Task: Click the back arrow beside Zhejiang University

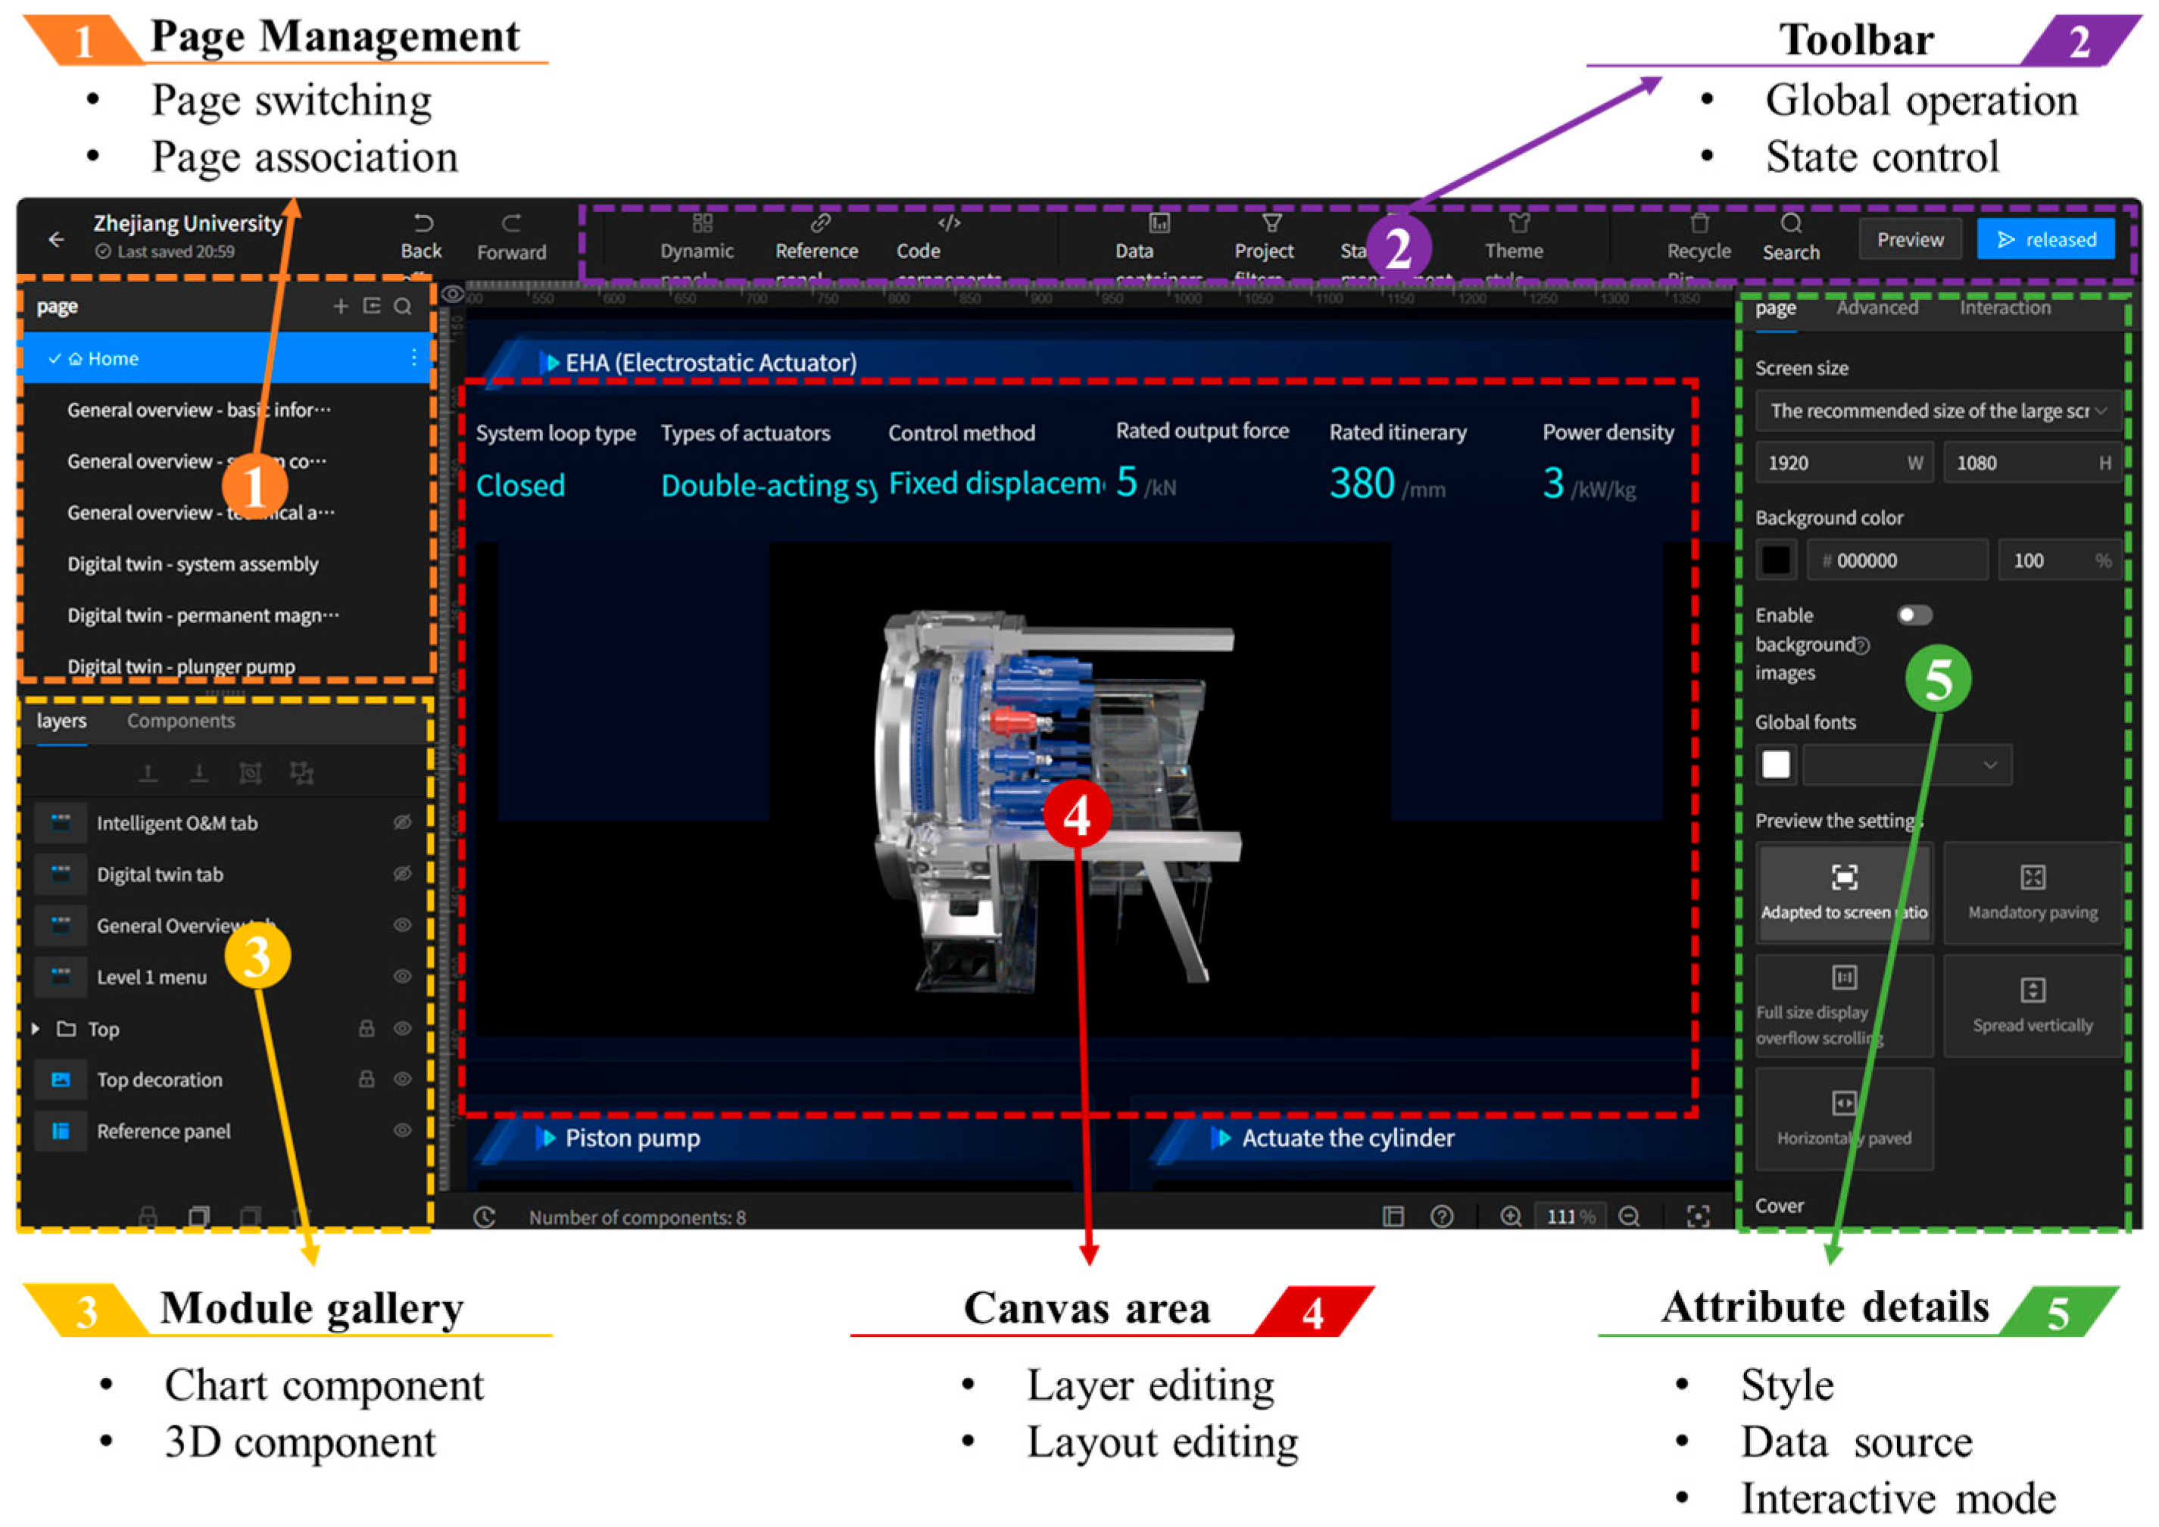Action: [57, 238]
